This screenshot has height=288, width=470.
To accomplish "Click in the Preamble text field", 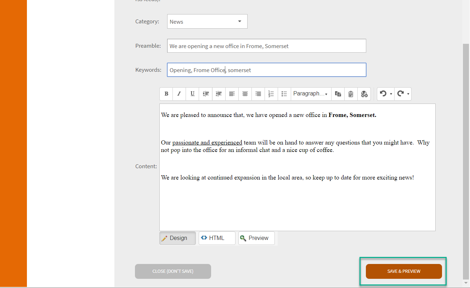I will point(266,46).
